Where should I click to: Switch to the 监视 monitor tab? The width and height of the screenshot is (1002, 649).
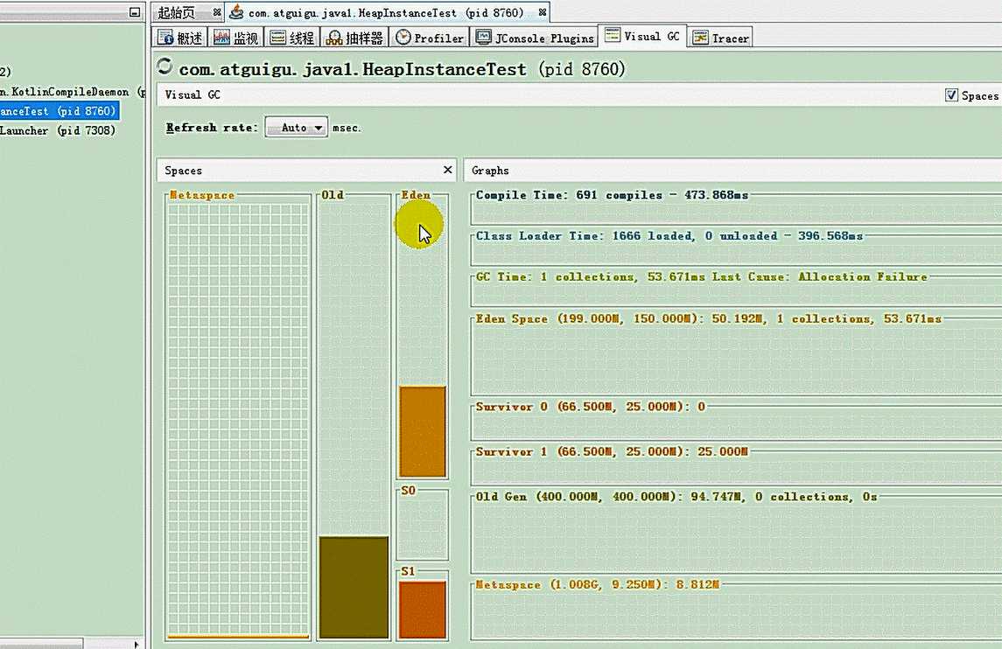point(235,38)
